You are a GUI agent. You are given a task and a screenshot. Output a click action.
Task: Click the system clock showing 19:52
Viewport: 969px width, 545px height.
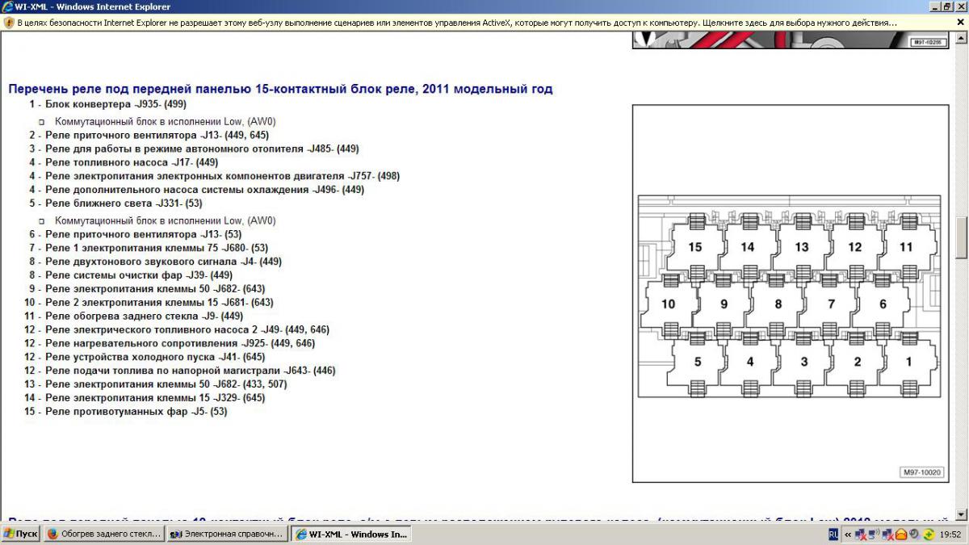[950, 534]
